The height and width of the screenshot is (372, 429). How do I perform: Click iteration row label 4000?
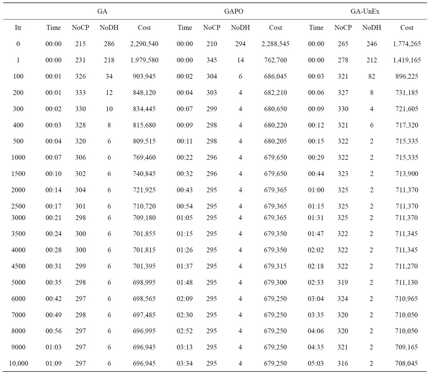click(18, 250)
